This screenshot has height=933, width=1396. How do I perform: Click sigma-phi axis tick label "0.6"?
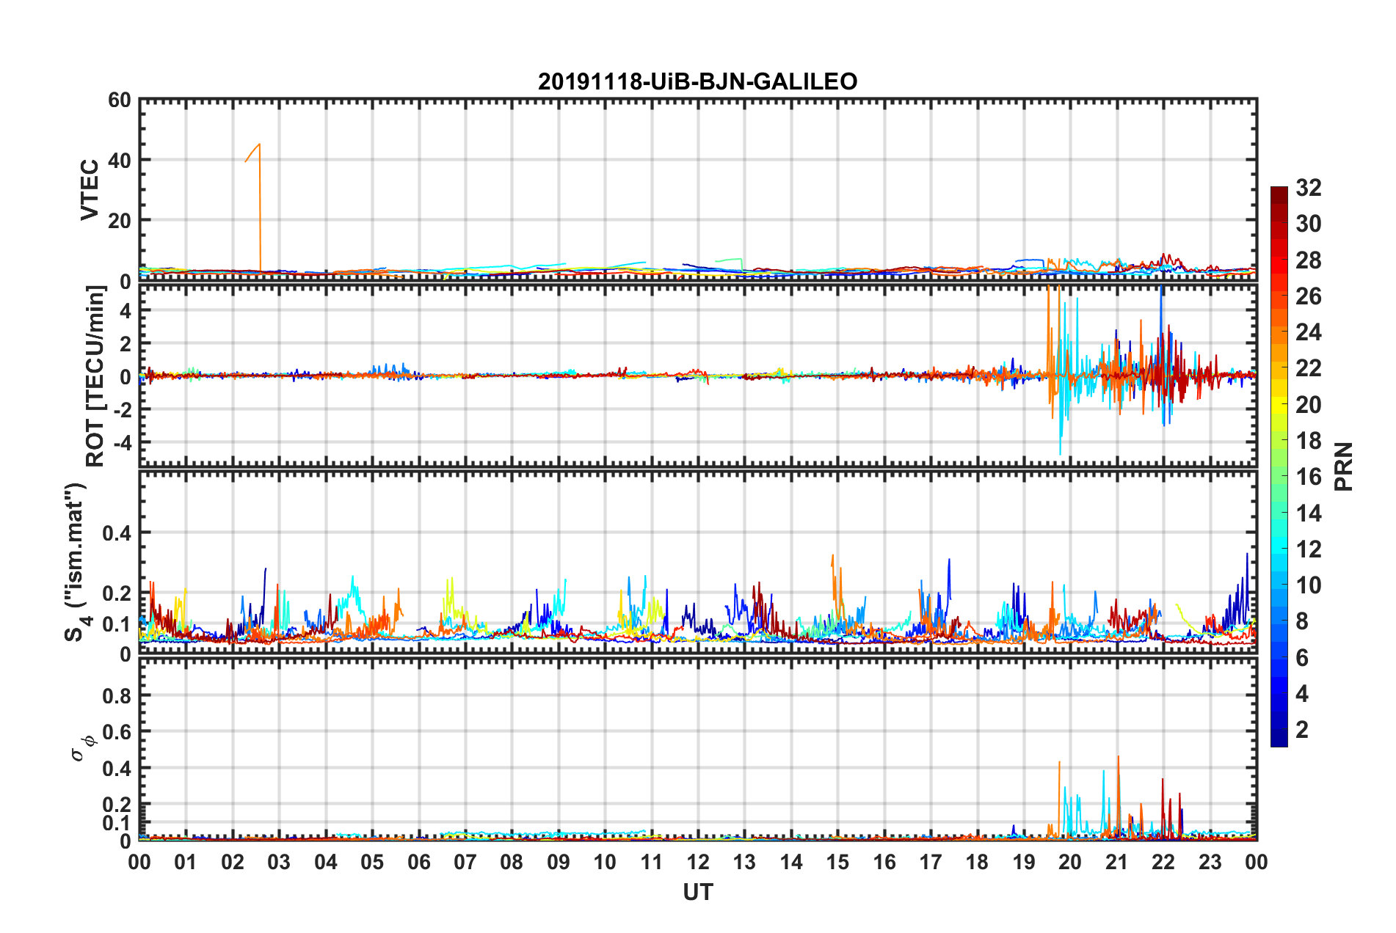click(117, 732)
